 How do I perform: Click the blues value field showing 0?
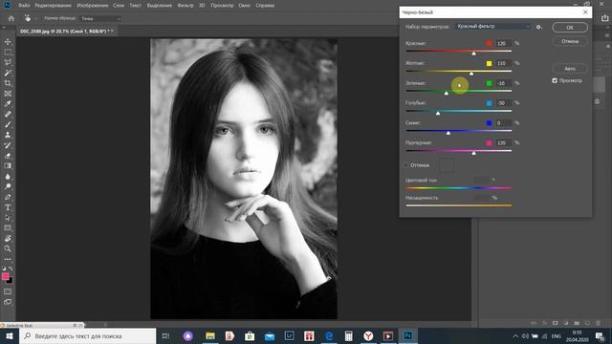503,123
